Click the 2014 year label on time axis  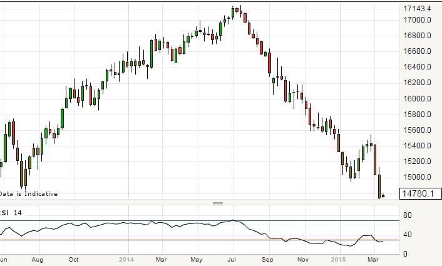coord(126,259)
